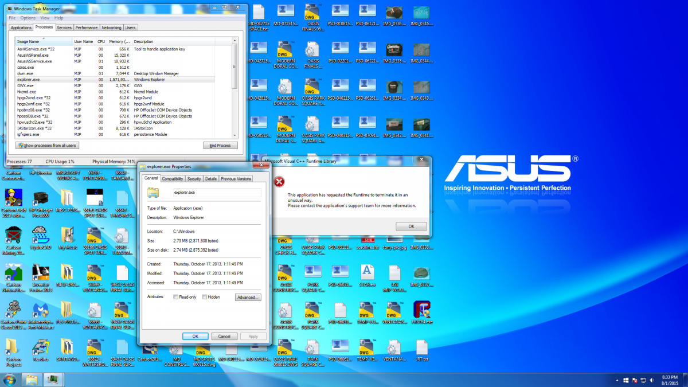Sort processes by Memory column header
Screen dimensions: 688x387
120,41
